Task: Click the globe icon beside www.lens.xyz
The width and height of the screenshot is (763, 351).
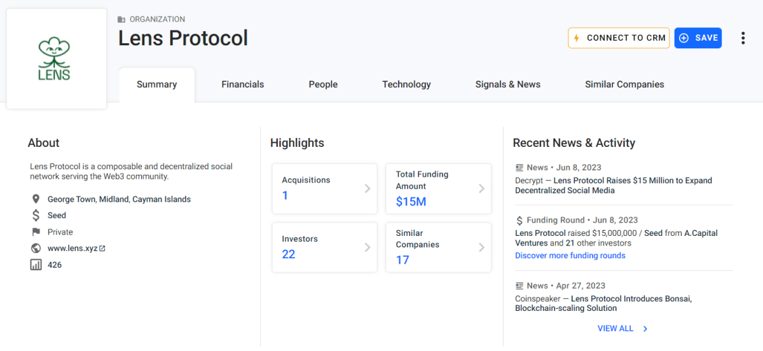Action: pos(36,248)
